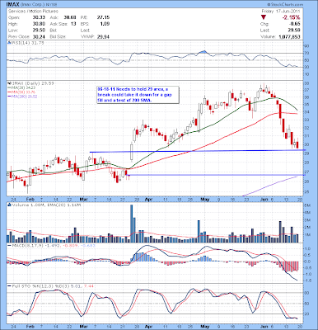The height and width of the screenshot is (330, 318).
Task: Click the Jun label on the price date axis
Action: (264, 199)
